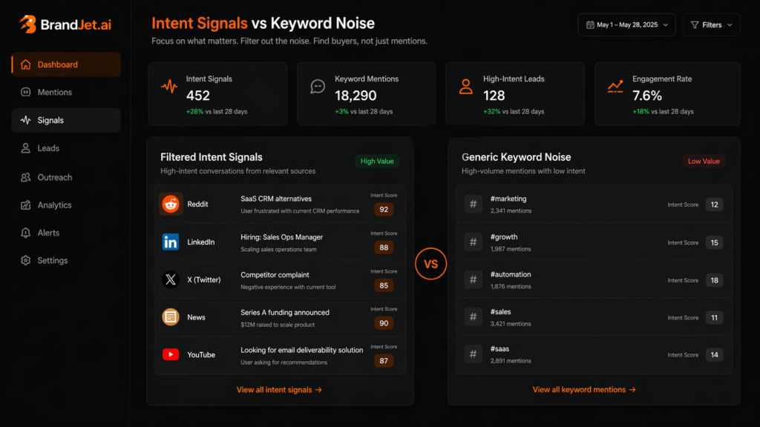Open the date range dropdown chevron
760x427 pixels.
tap(666, 24)
